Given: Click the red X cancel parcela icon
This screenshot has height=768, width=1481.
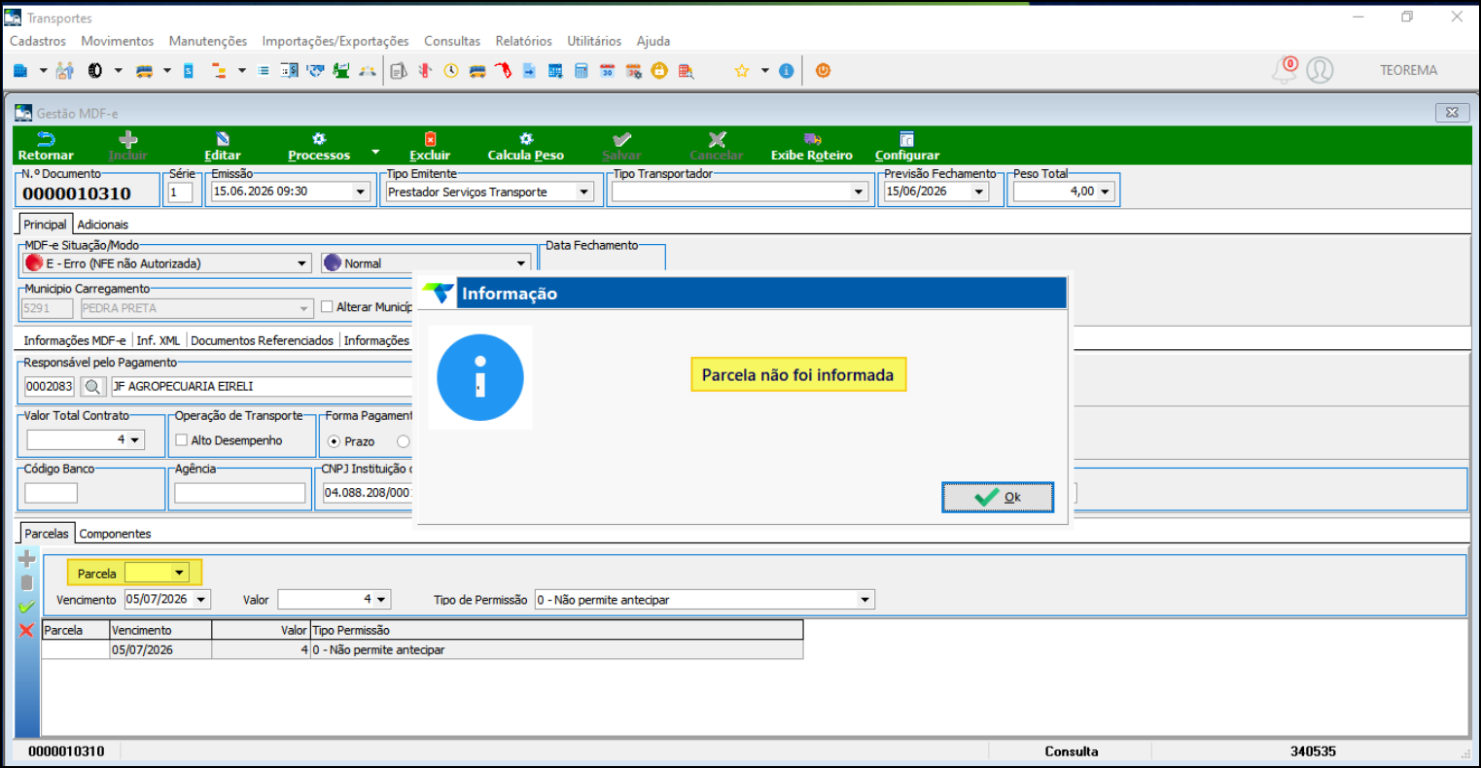Looking at the screenshot, I should click(26, 631).
